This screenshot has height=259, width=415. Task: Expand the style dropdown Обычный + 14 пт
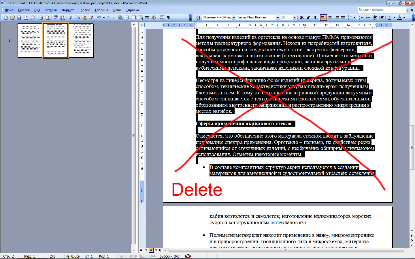point(234,18)
